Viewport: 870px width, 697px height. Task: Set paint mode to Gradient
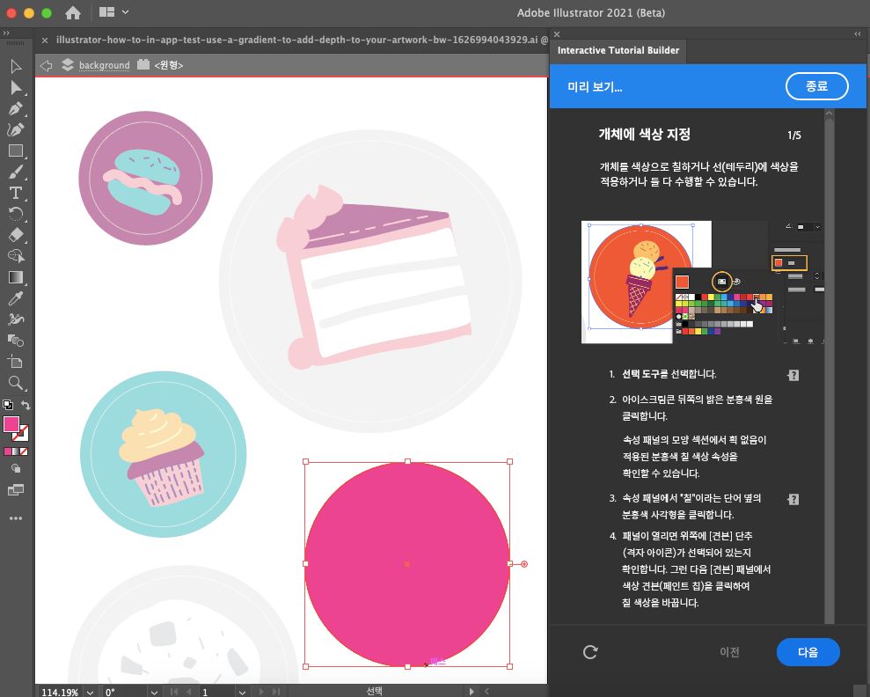tap(16, 451)
